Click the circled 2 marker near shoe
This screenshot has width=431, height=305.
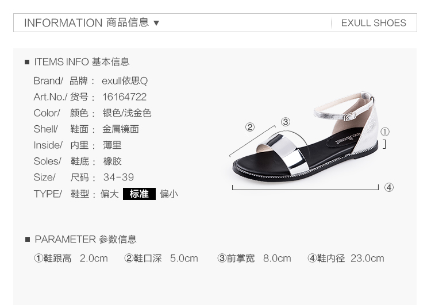tap(250, 127)
